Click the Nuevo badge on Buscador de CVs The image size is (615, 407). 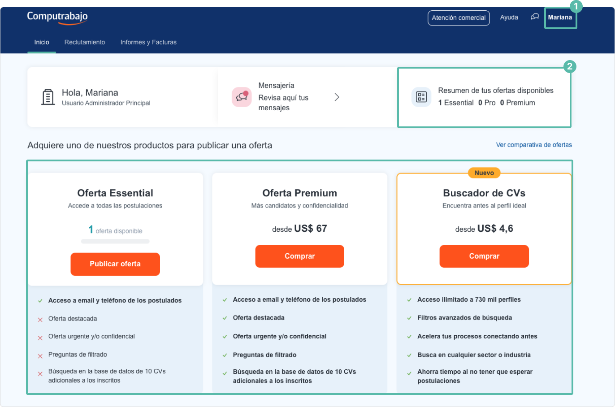[484, 173]
